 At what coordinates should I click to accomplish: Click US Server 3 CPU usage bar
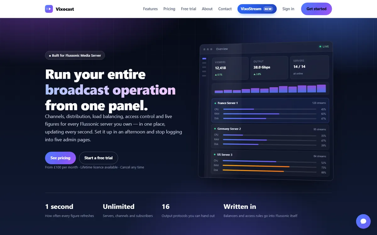coord(269,162)
